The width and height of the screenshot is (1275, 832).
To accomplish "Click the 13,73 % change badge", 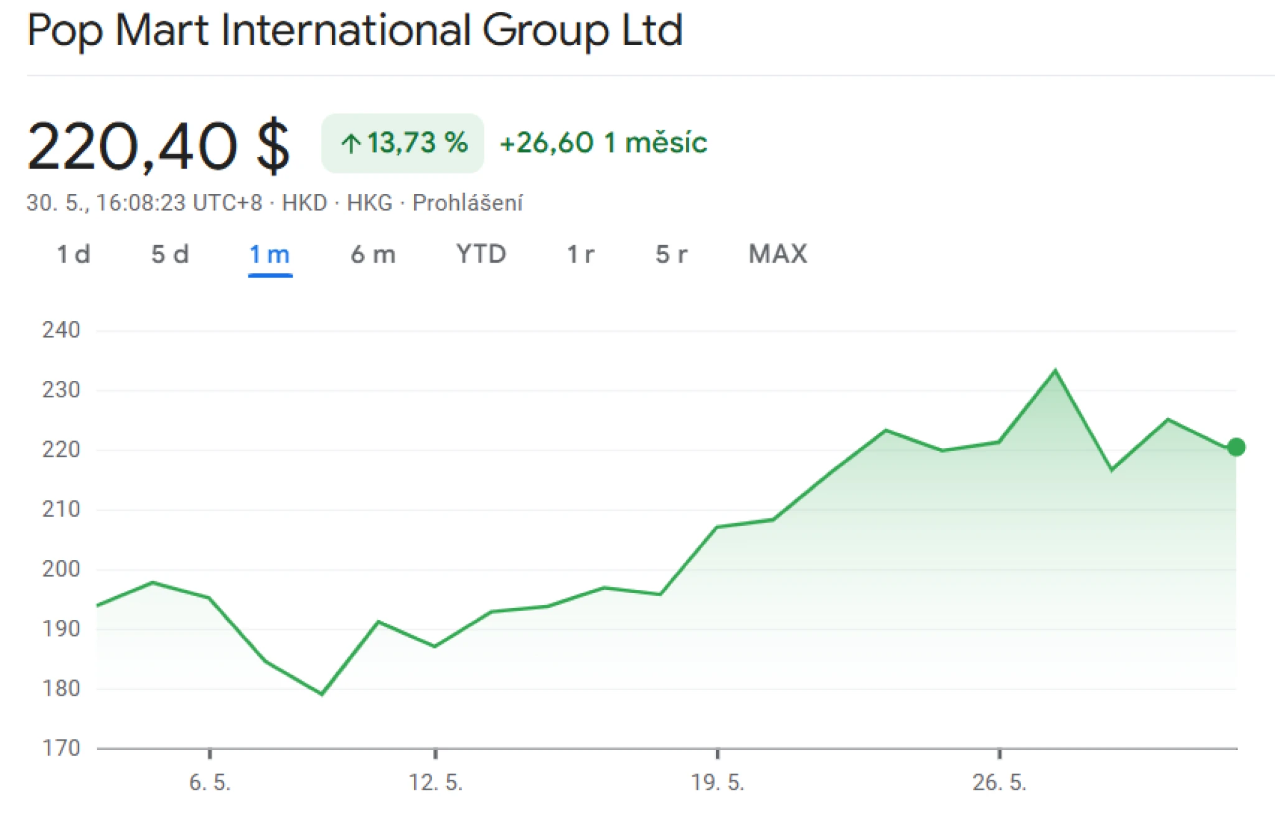I will pos(403,143).
